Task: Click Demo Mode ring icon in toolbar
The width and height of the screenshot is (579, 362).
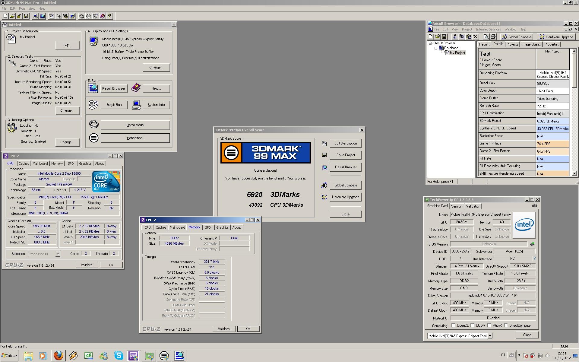Action: (82, 16)
